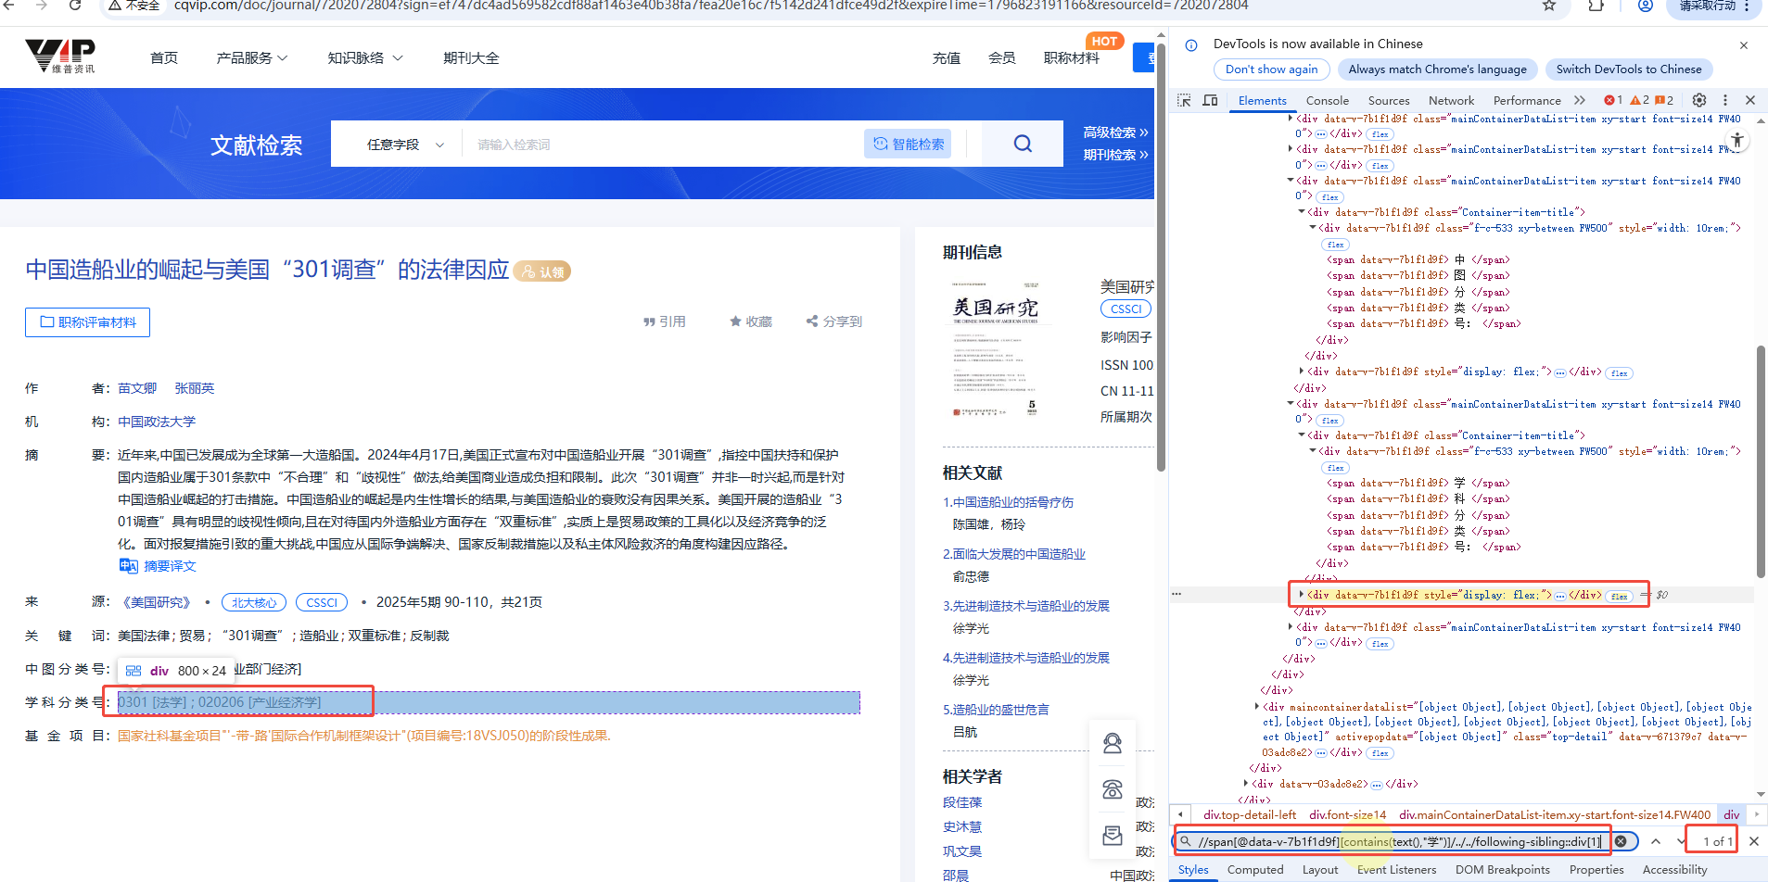Screen dimensions: 1768x882
Task: Click the 智能检索 smart search button
Action: pos(908,144)
